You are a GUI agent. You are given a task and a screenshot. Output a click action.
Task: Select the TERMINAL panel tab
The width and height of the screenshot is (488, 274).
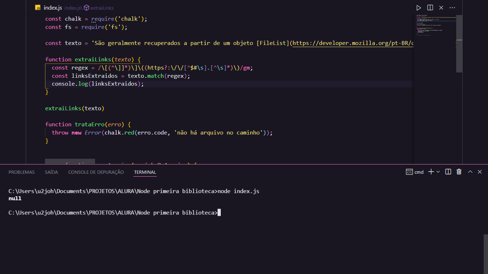(145, 172)
